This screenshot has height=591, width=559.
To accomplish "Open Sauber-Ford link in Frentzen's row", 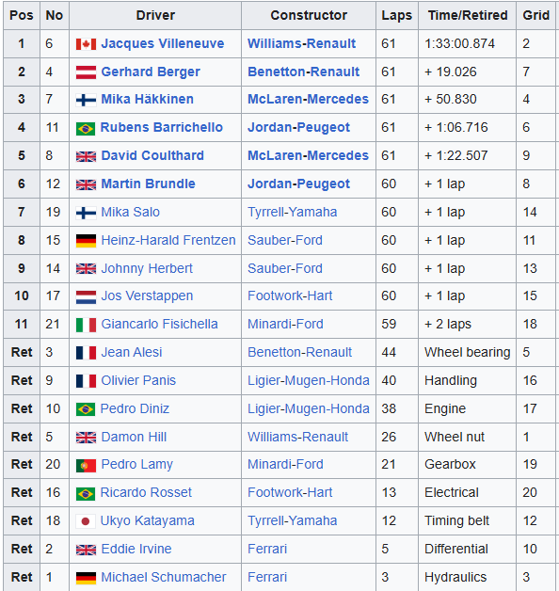I will 285,240.
